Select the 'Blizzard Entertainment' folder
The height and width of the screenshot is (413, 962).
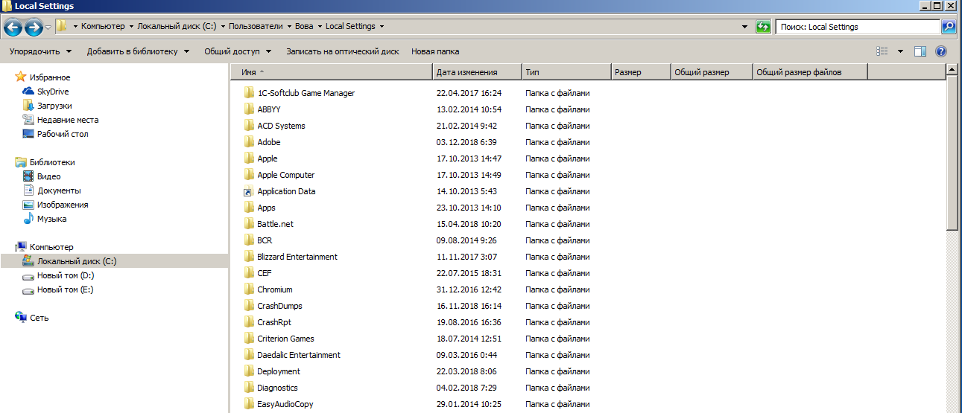coord(297,257)
